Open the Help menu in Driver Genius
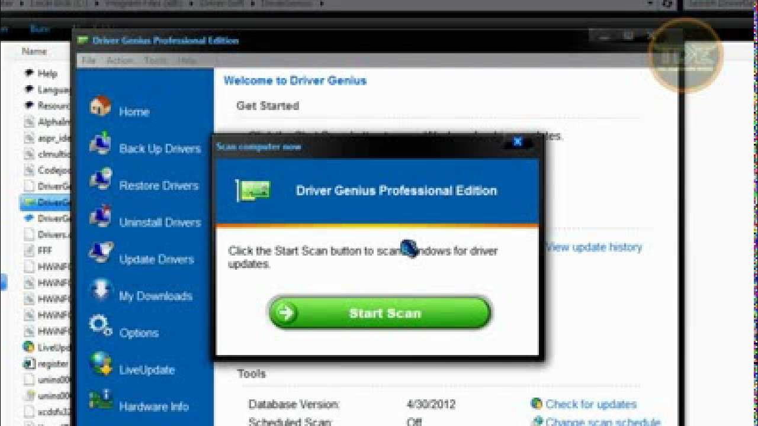 coord(187,60)
